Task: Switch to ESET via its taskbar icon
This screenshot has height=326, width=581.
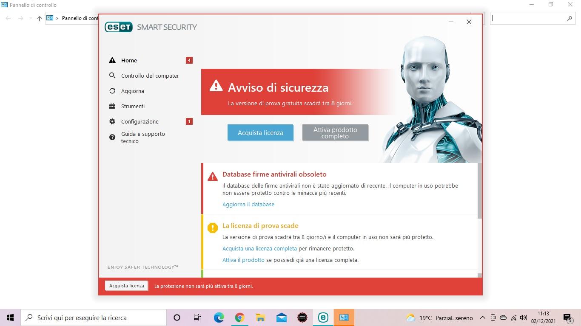Action: click(x=323, y=318)
